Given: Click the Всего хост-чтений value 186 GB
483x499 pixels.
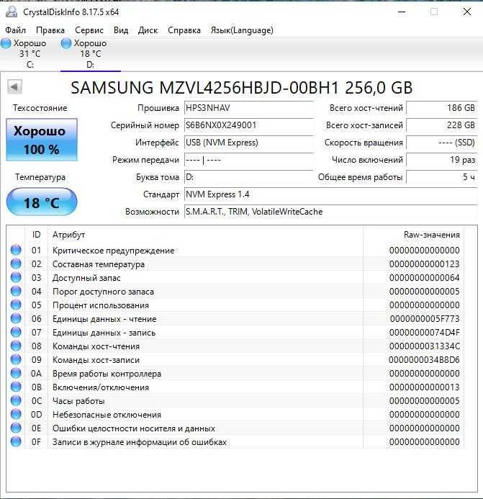Looking at the screenshot, I should click(x=442, y=108).
